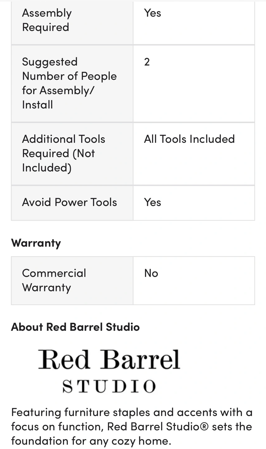Tap the "Commercial Warranty" label cell
Viewport: 266px width, 449px height.
[x=54, y=280]
